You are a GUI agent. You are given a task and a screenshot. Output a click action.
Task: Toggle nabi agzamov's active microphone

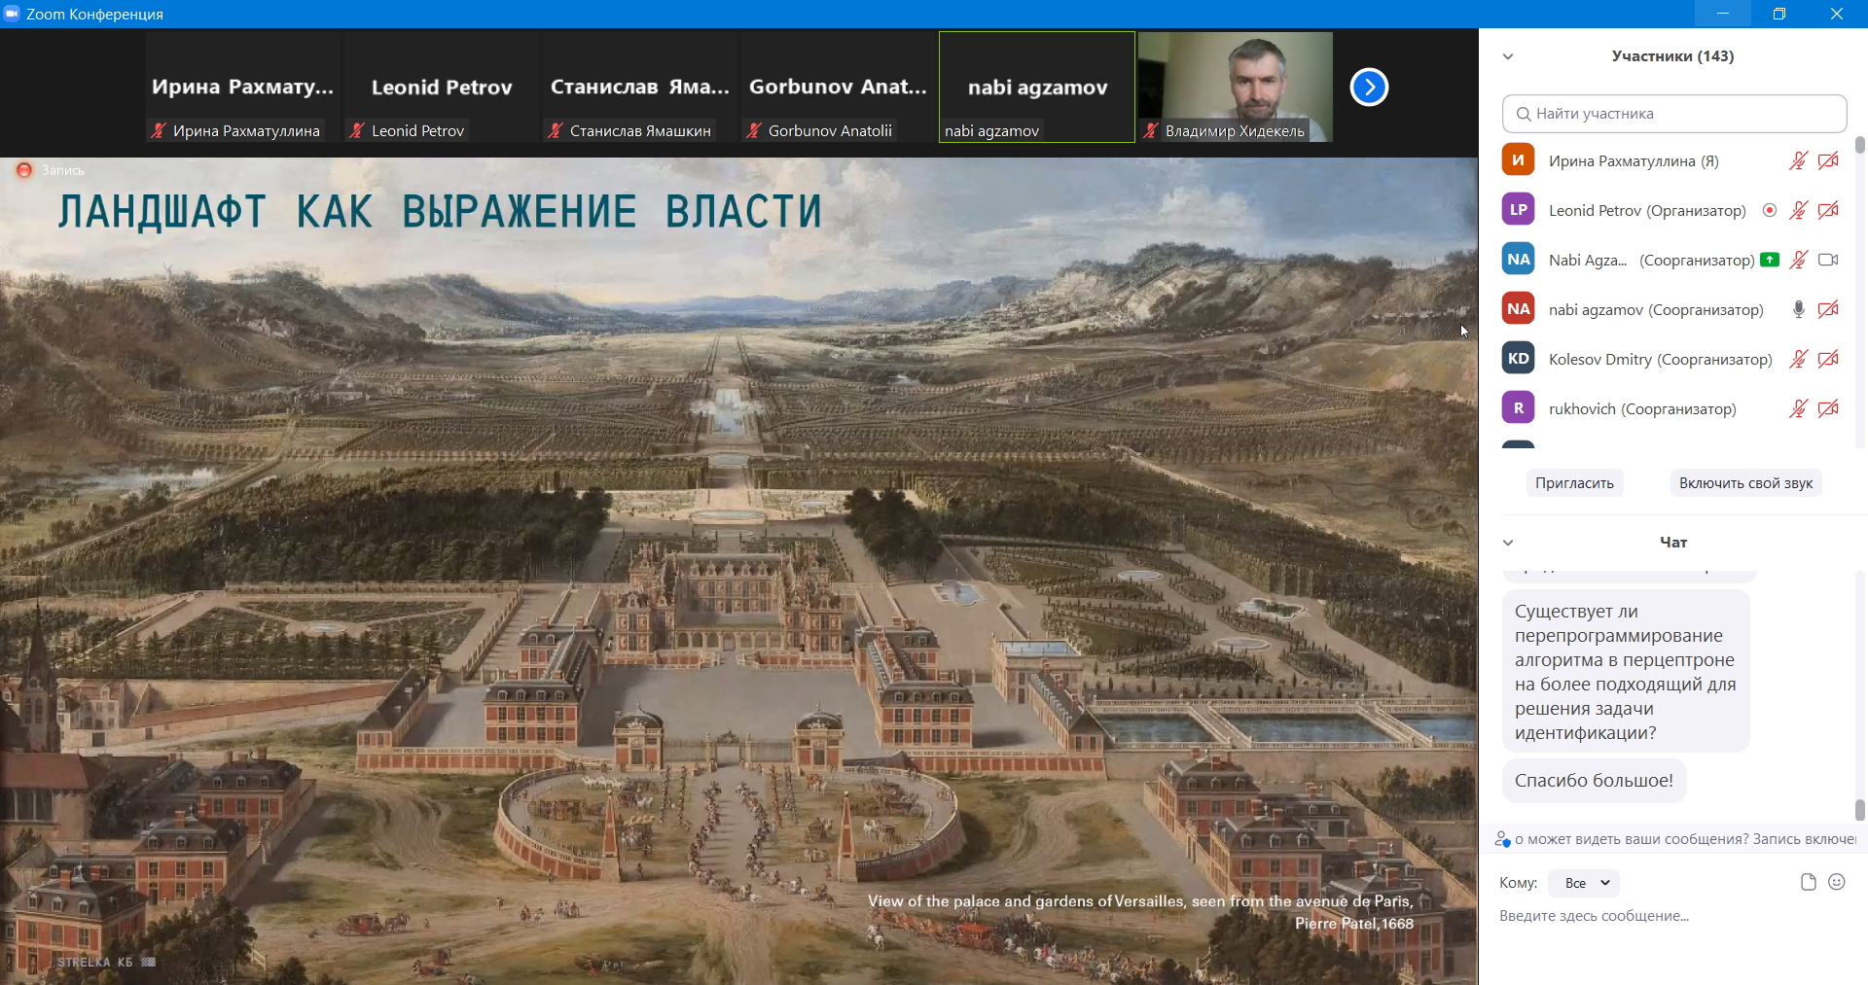point(1798,309)
